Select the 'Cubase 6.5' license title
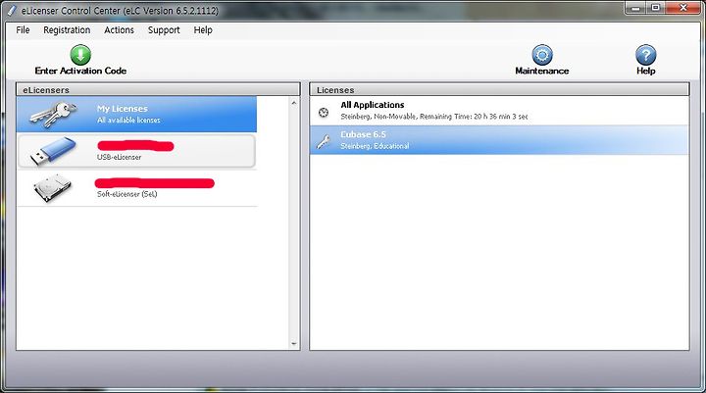The width and height of the screenshot is (706, 393). (363, 134)
